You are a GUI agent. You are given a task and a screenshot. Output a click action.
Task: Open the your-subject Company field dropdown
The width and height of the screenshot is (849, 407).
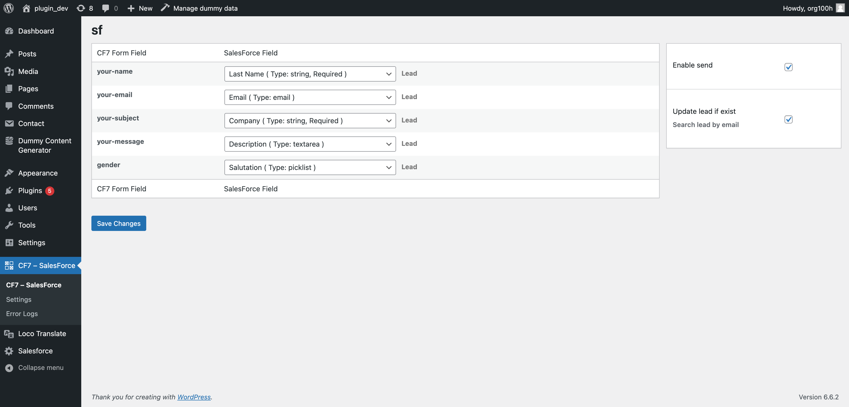click(x=310, y=121)
